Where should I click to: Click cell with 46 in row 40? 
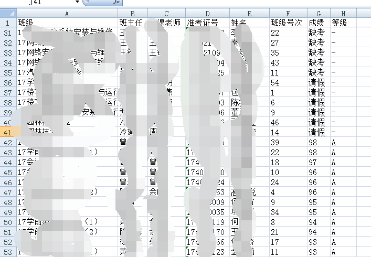[x=289, y=123]
